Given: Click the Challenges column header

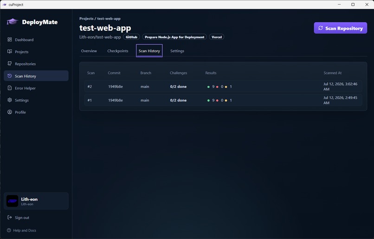Looking at the screenshot, I should pyautogui.click(x=178, y=73).
